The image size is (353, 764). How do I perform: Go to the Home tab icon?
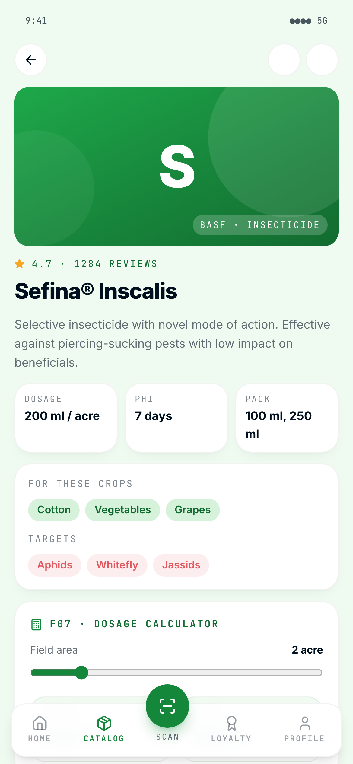pyautogui.click(x=40, y=723)
